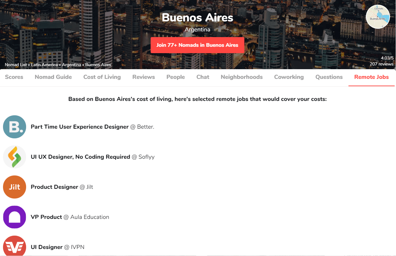Switch to the Chat tab
Screen dimensions: 396x256
[203, 77]
